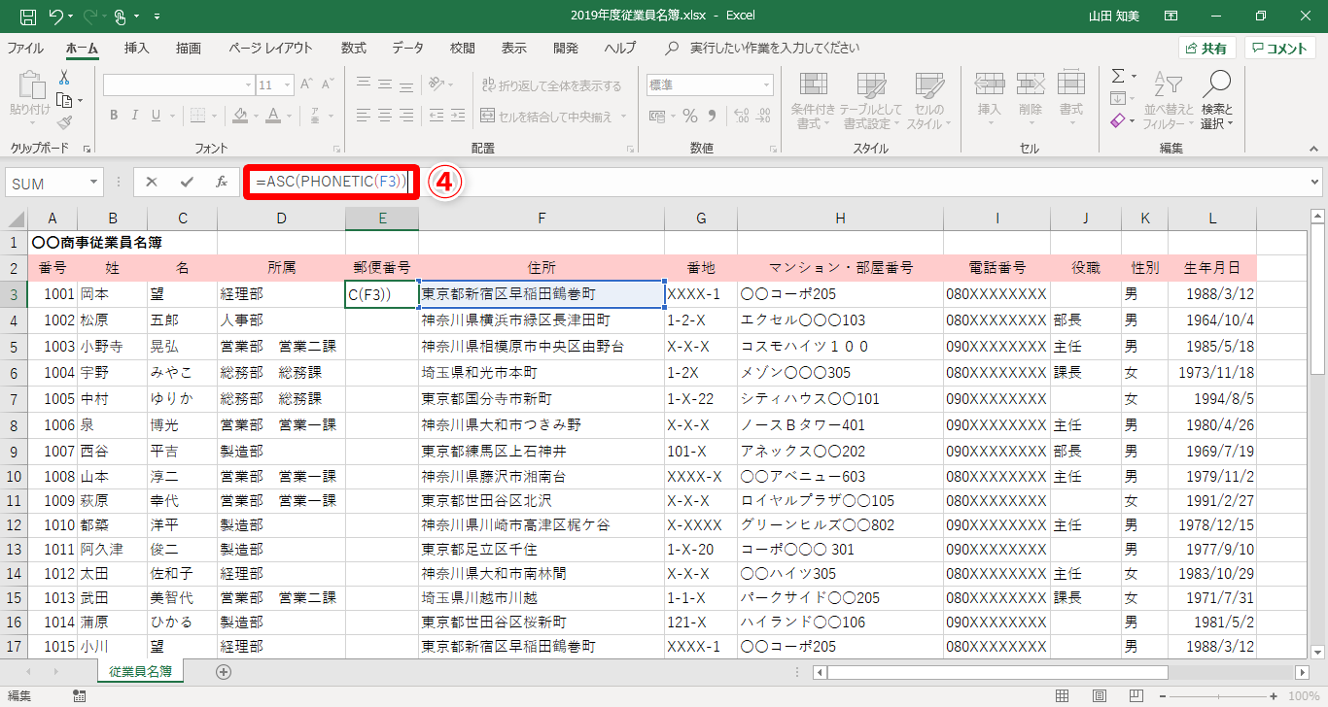The width and height of the screenshot is (1328, 707).
Task: Open 検索と選択 dropdown
Action: 1216,101
